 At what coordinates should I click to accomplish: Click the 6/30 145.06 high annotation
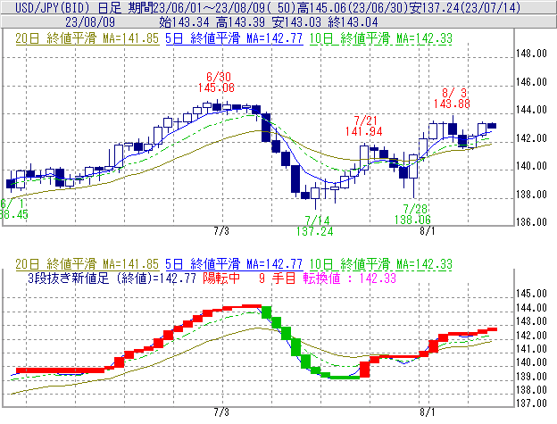click(x=216, y=82)
